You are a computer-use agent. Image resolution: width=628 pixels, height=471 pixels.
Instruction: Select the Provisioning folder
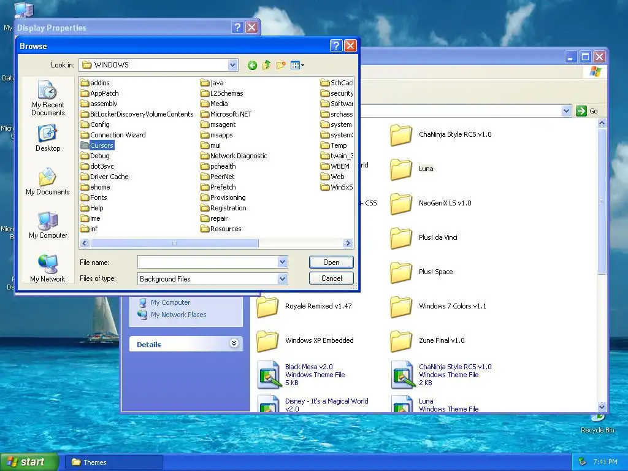click(x=223, y=197)
